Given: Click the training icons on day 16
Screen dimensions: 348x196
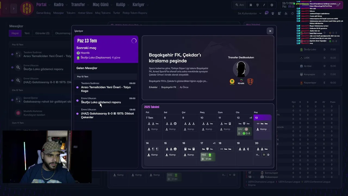Looking at the screenshot, I should [189, 149].
